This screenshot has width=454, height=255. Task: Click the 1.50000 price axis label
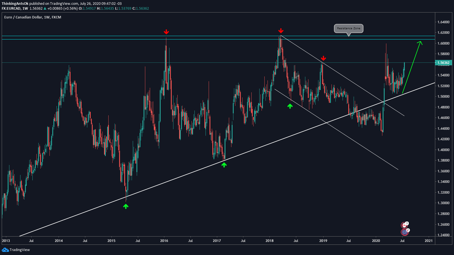point(443,97)
